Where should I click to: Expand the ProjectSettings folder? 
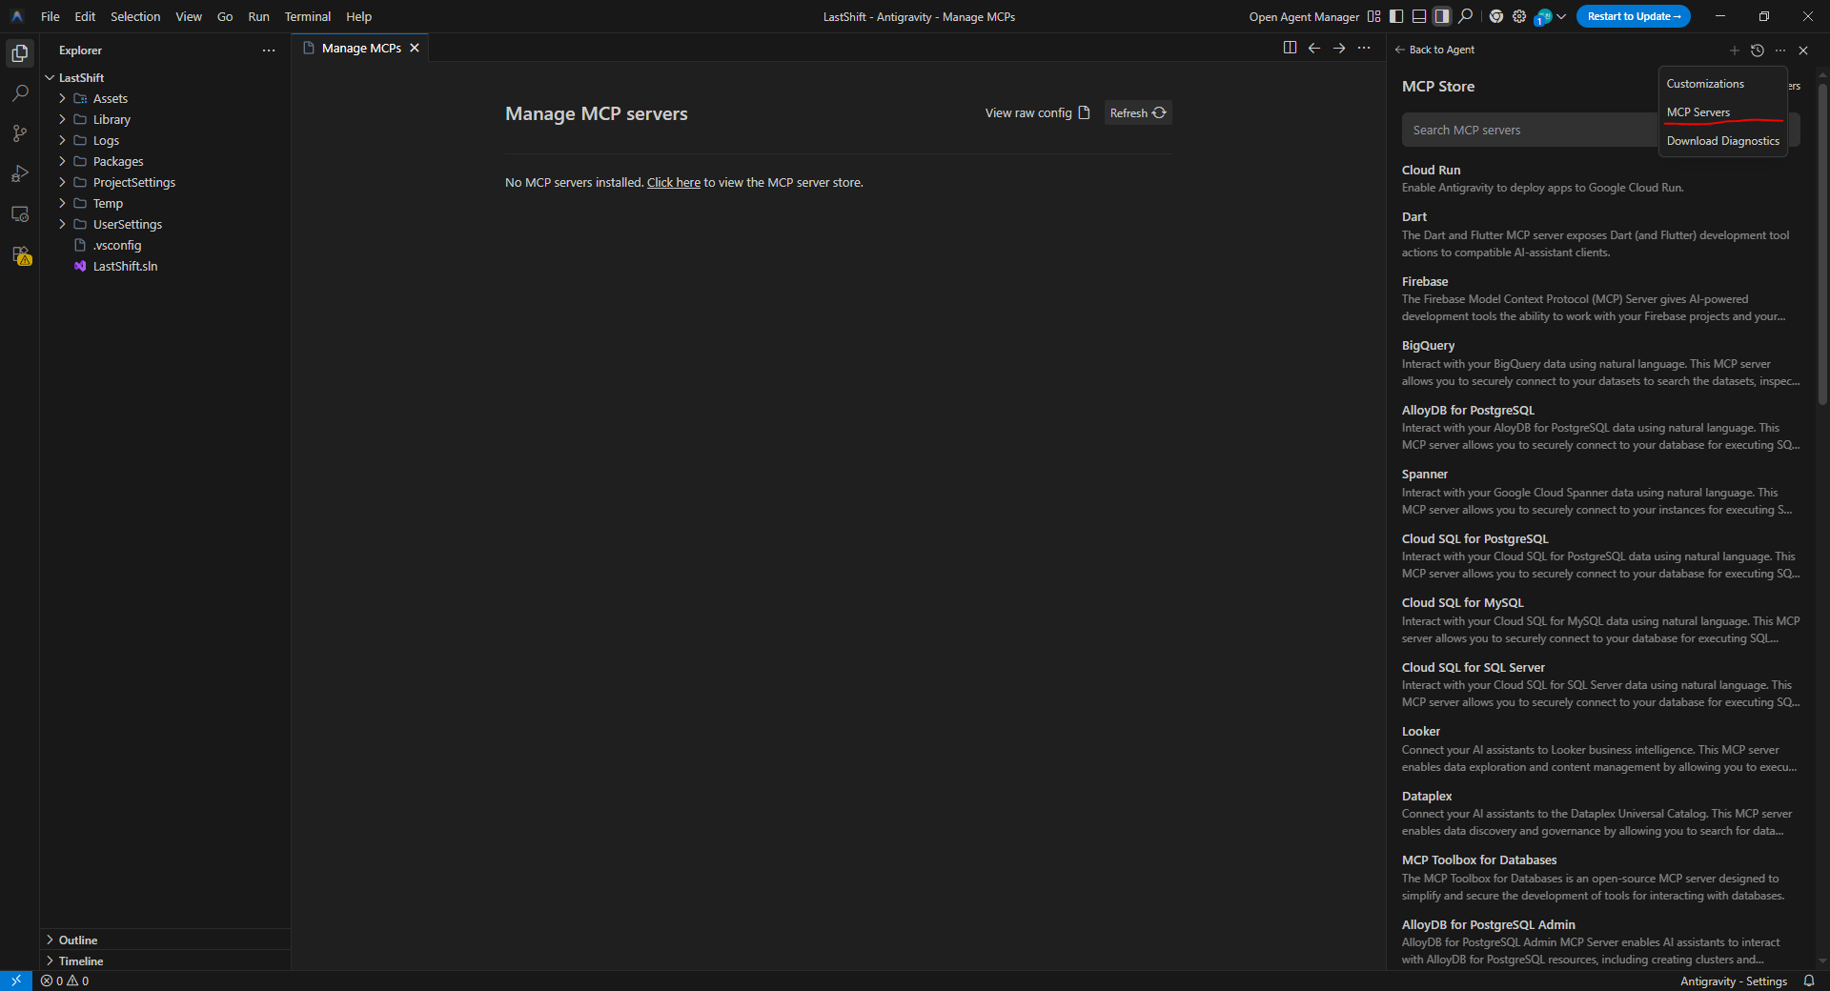coord(62,182)
